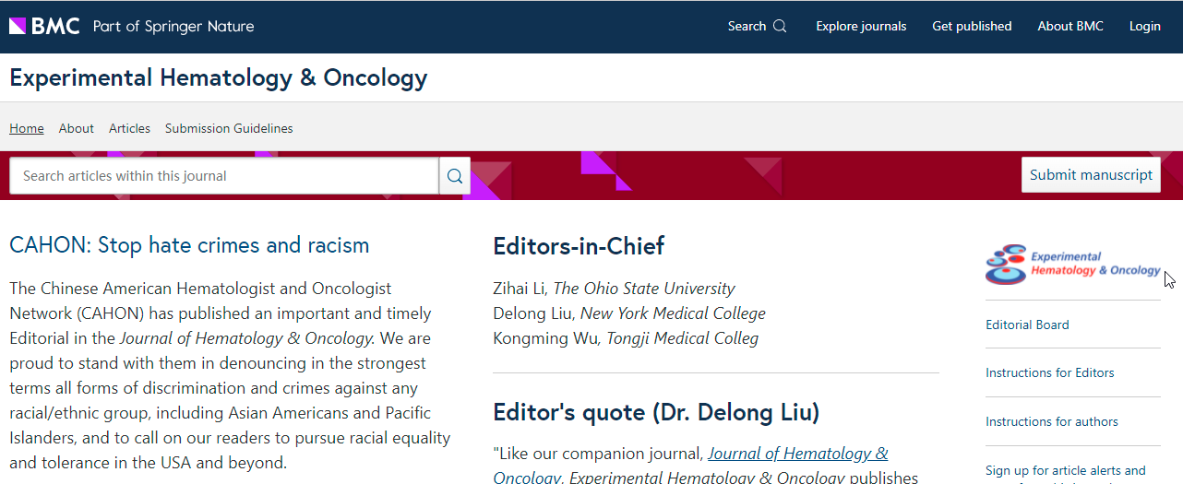Click the Sign up for article alerts link

1065,470
